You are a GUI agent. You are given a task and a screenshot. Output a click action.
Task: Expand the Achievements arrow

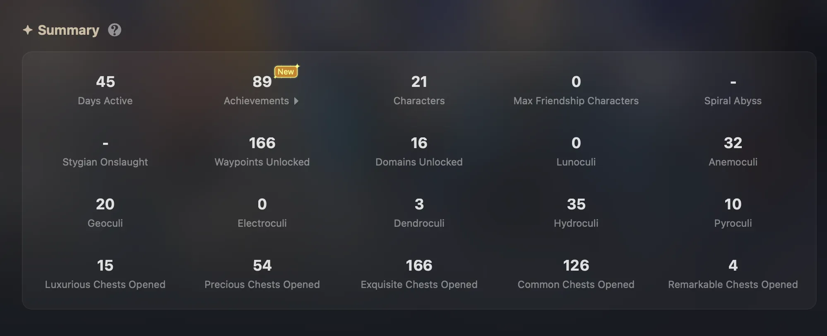coord(296,101)
